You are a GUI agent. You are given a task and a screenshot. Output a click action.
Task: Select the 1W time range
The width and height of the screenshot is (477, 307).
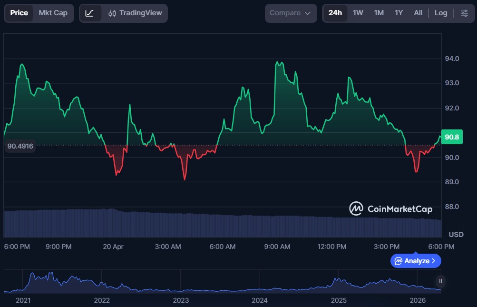coord(358,13)
